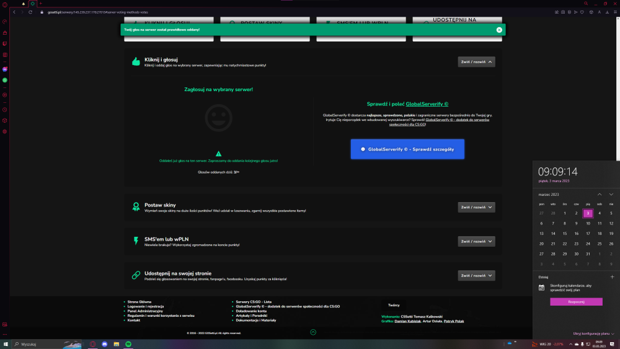Open the Easy Setup sliders icon

pyautogui.click(x=615, y=12)
